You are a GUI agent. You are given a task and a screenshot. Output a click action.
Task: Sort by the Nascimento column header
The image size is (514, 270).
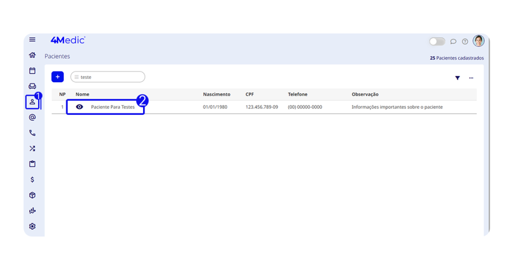[x=216, y=94]
